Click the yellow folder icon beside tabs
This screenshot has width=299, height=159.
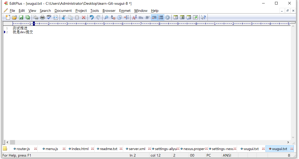(5, 148)
